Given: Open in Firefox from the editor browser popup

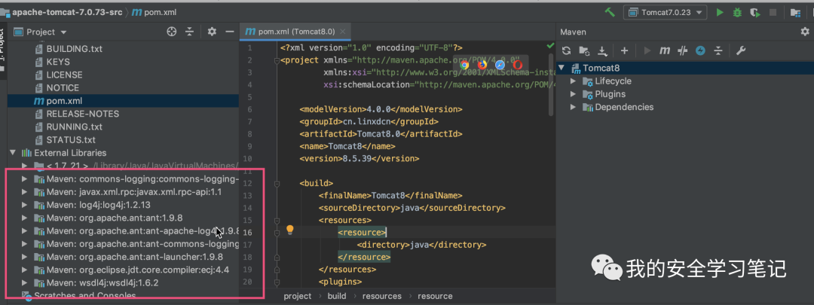Looking at the screenshot, I should pos(482,65).
